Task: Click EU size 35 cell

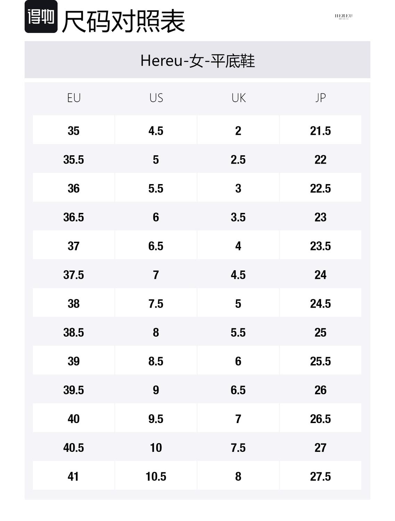Action: tap(74, 131)
